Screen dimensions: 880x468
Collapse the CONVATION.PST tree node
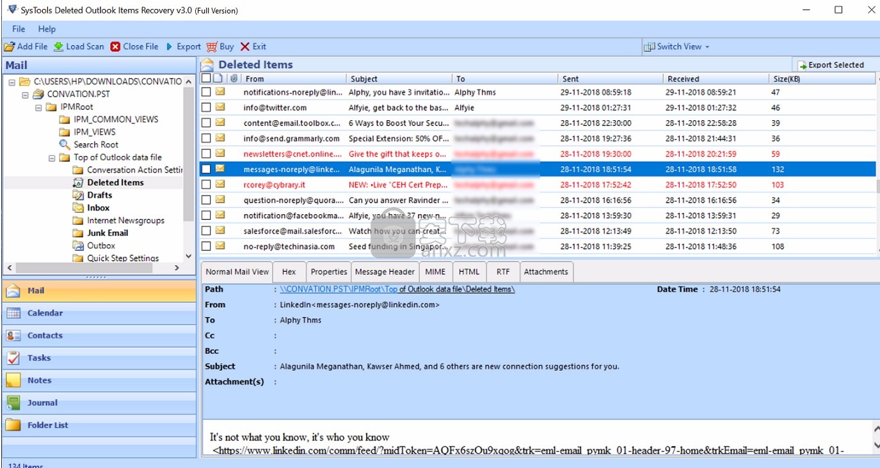26,94
